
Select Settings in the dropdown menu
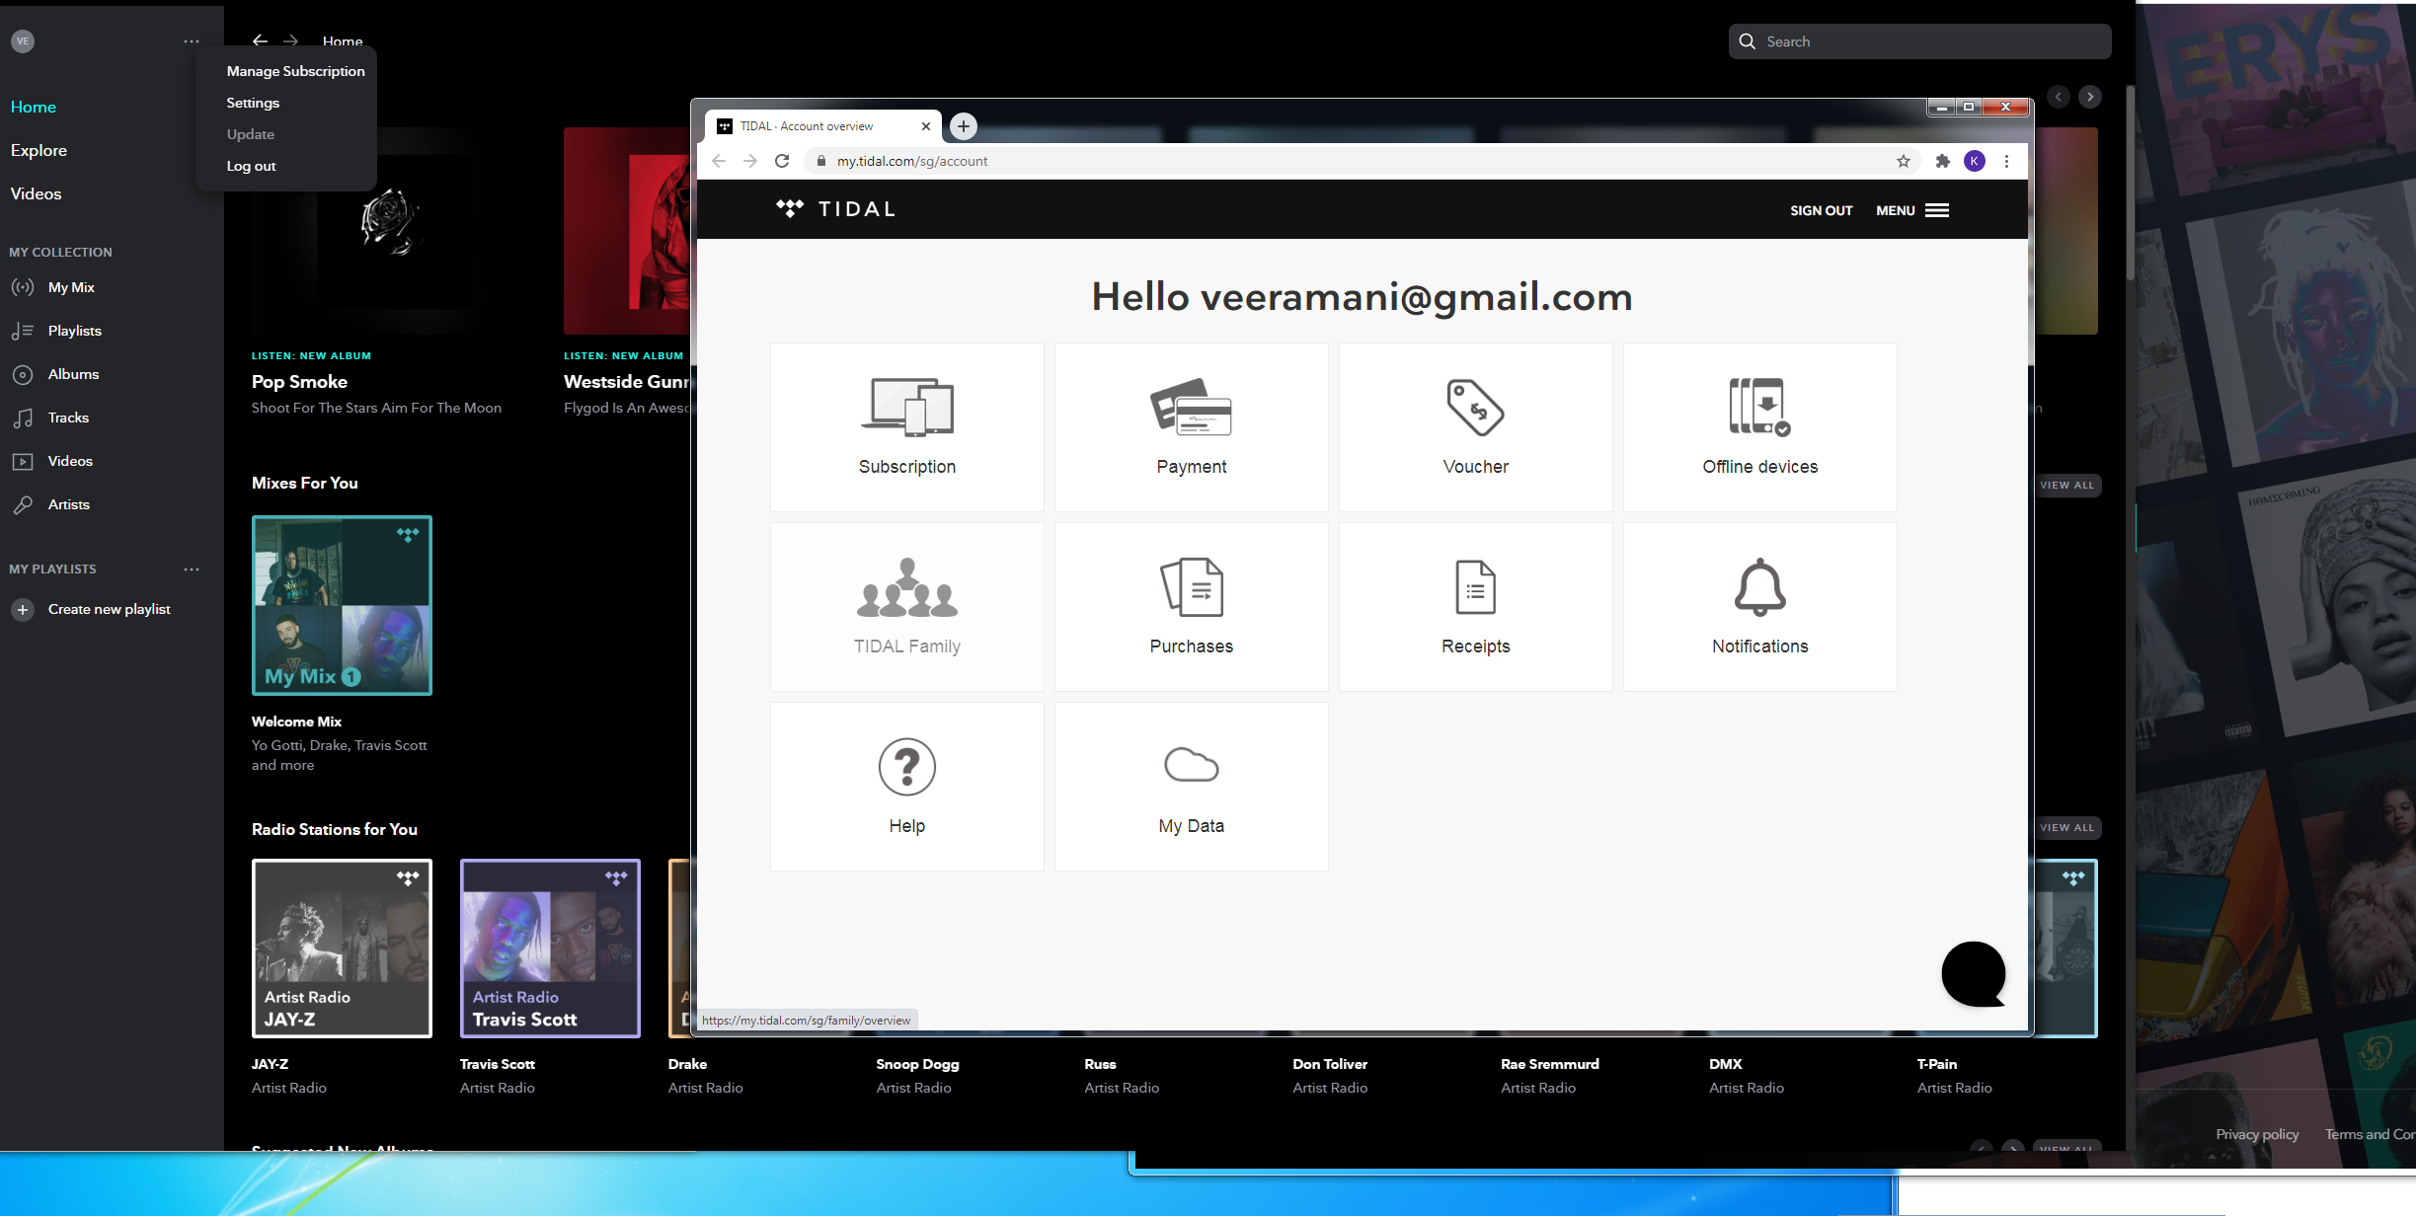click(253, 103)
